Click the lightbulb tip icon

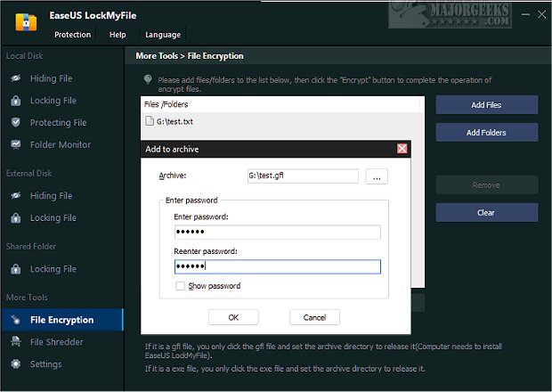click(x=148, y=79)
